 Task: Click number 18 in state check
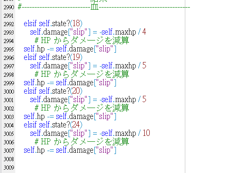76,24
